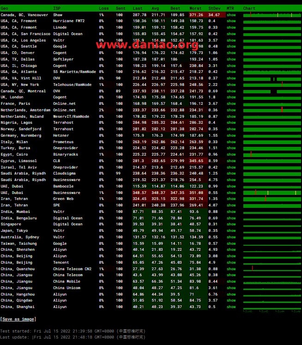Show MTR for Amsterdam Online.net row
This screenshot has width=302, height=345.
[x=231, y=110]
